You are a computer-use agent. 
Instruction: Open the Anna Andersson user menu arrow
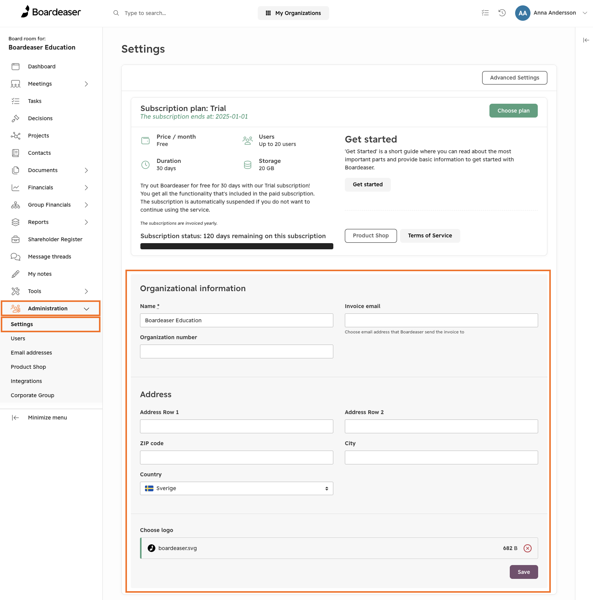click(x=585, y=13)
